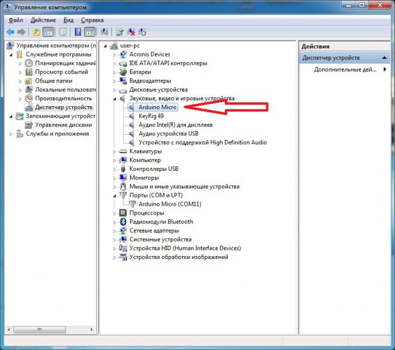Select Arduino Micro sound device
Image resolution: width=395 pixels, height=350 pixels.
pyautogui.click(x=157, y=107)
